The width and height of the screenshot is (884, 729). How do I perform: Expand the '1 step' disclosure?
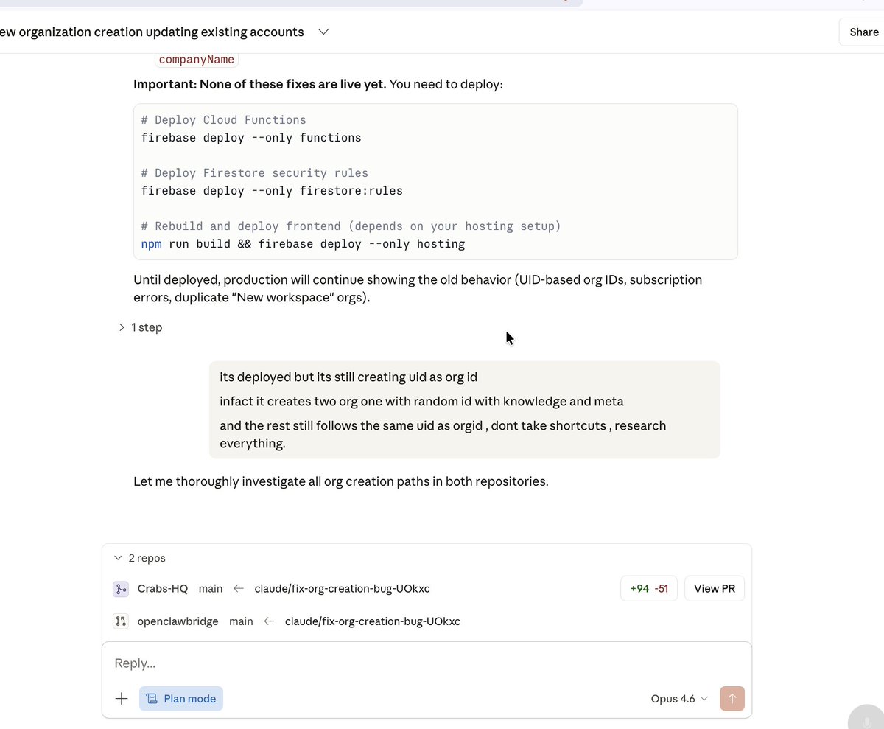click(x=140, y=327)
